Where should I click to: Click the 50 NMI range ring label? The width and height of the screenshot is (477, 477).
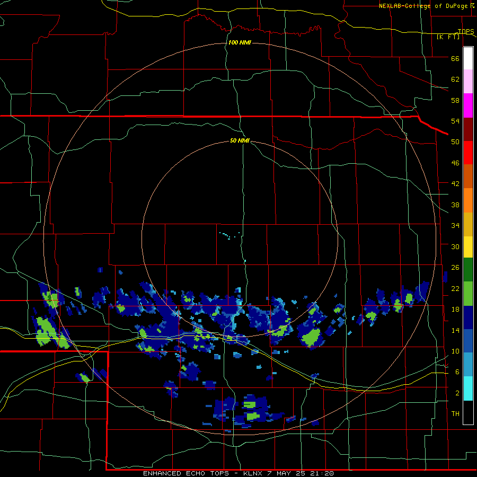click(240, 140)
